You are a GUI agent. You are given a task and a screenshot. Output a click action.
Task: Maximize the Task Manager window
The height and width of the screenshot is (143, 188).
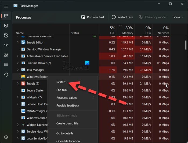170,4
